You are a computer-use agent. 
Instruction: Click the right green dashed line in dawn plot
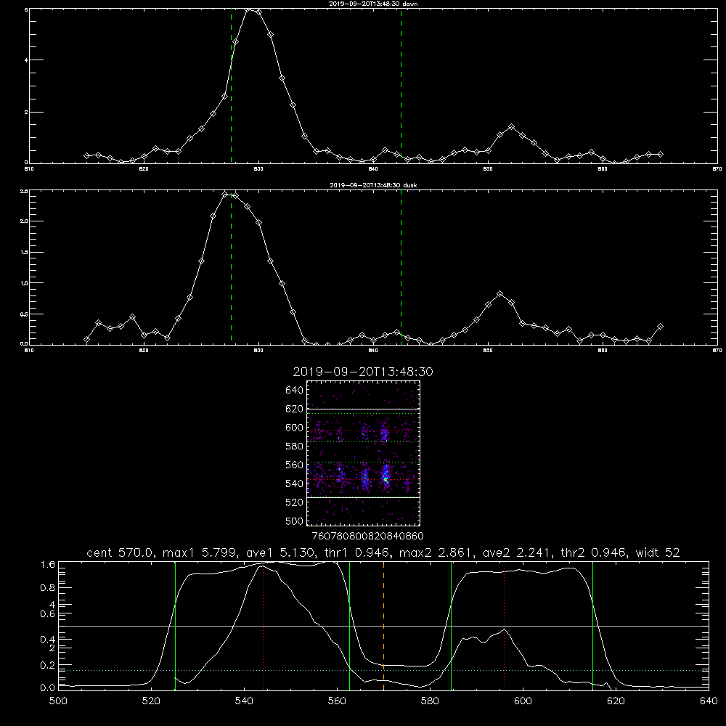401,86
